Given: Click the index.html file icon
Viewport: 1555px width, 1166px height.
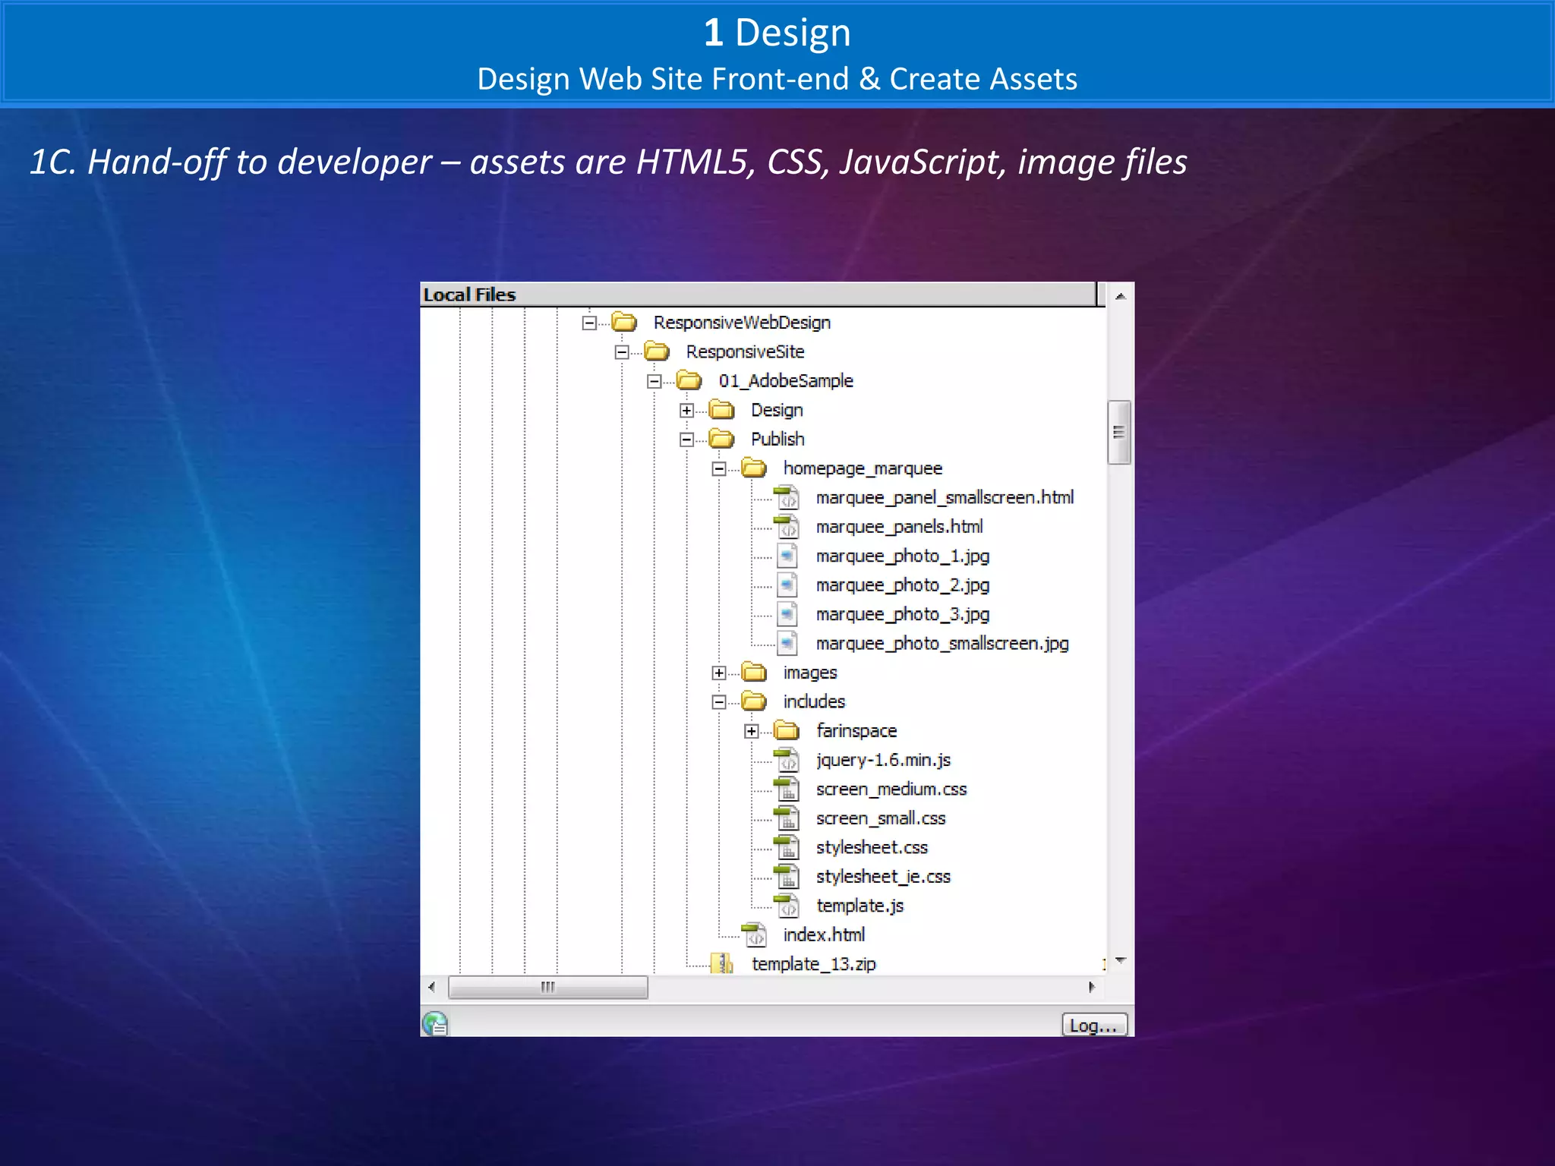Looking at the screenshot, I should pyautogui.click(x=754, y=934).
